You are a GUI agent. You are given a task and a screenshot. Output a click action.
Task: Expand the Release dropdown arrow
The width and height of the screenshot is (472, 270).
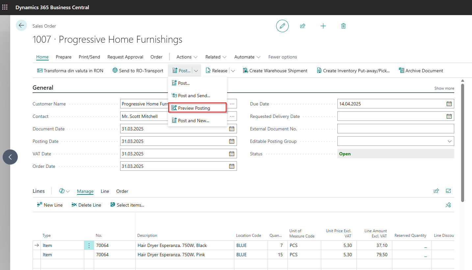point(233,71)
